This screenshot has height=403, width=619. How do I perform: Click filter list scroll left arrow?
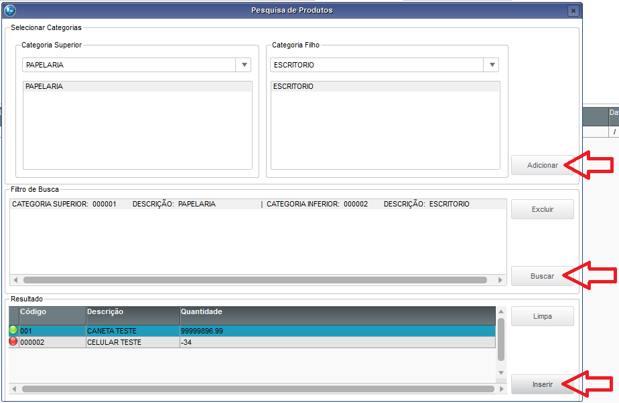point(15,280)
